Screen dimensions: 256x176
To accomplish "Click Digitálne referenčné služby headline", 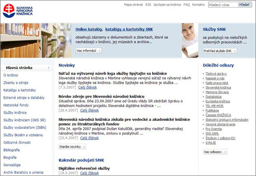I will point(84,168).
